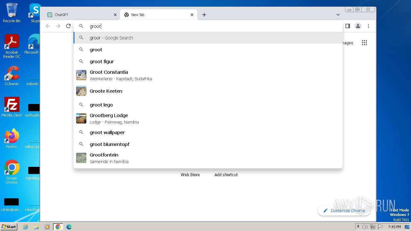
Task: Open the Action Center flag icon
Action: point(380,227)
